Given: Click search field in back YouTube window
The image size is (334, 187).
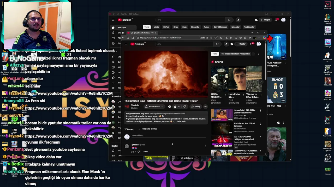Looking at the screenshot, I should [190, 20].
